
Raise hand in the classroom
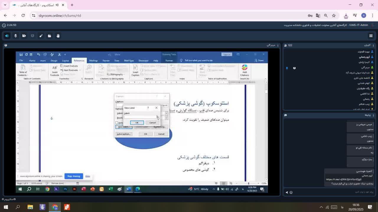point(58,36)
